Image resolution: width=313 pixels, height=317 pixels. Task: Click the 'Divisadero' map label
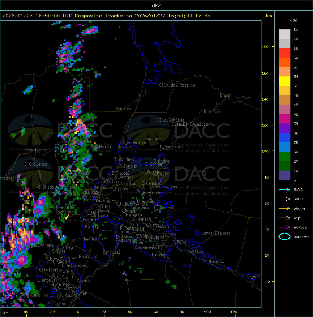pyautogui.click(x=167, y=187)
